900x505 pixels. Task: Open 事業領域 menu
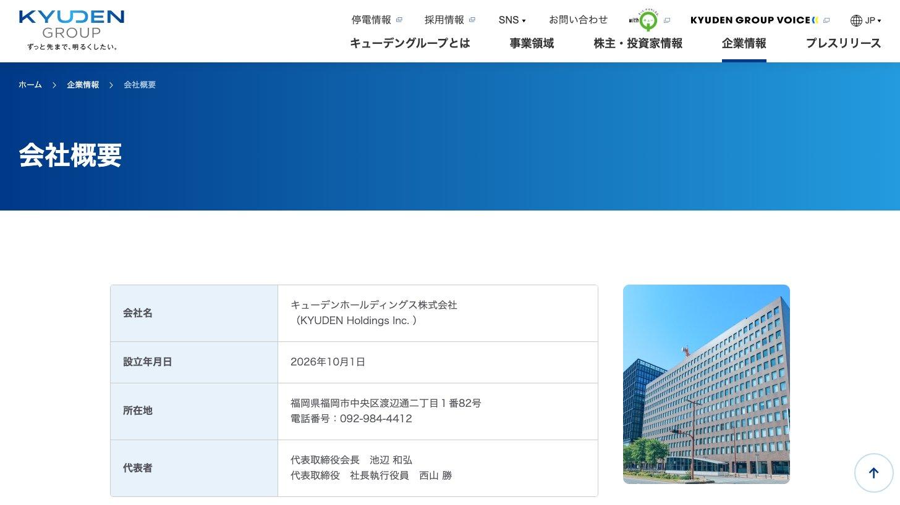click(532, 43)
